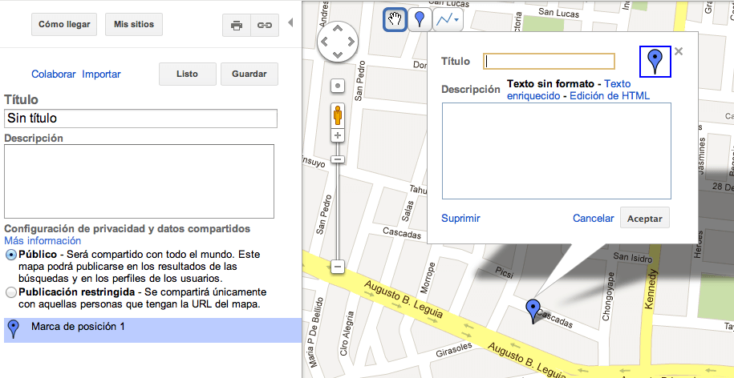Focus the placemark description text area
The height and width of the screenshot is (378, 734).
point(557,151)
